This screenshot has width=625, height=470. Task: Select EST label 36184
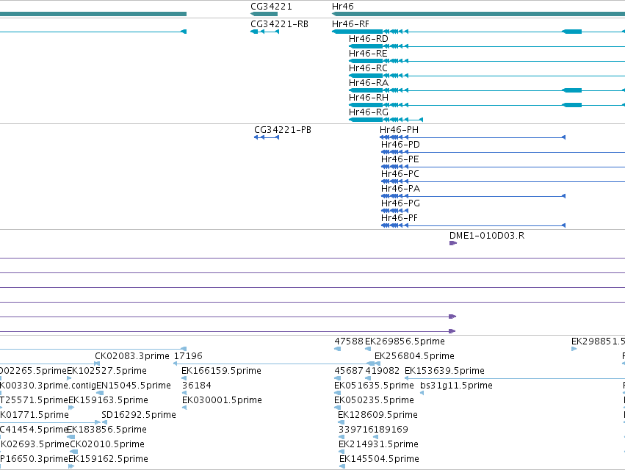[197, 386]
